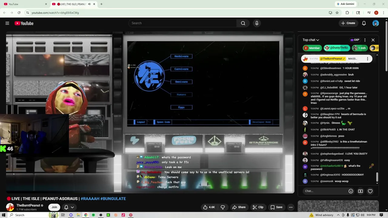Open site information icon in address bar
Screen dimensions: 388x218
[28, 13]
